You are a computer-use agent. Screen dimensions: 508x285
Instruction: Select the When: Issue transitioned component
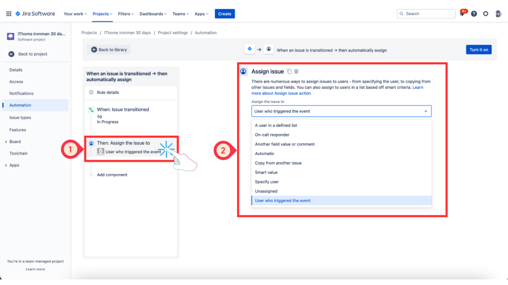pyautogui.click(x=131, y=115)
